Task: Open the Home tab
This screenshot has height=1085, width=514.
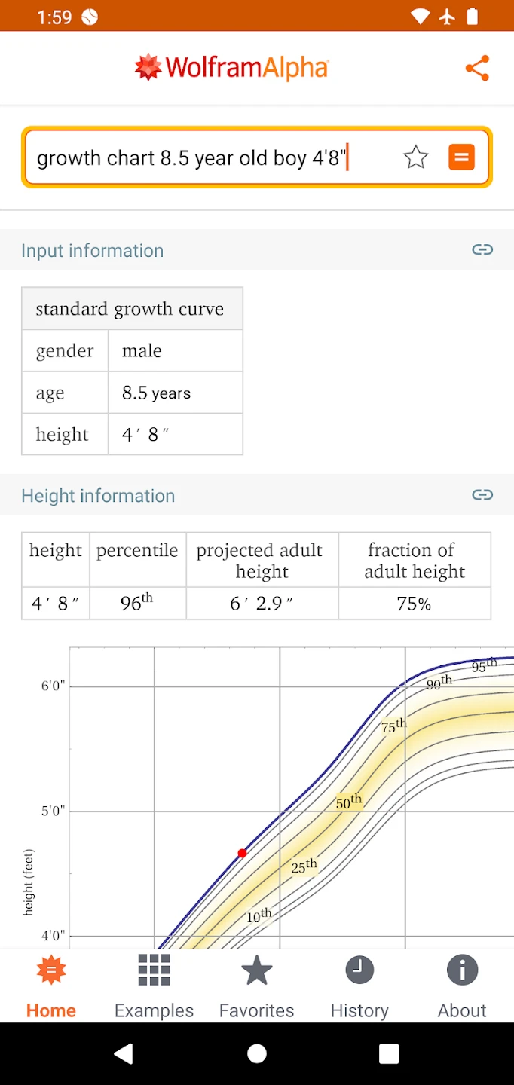Action: click(x=51, y=985)
